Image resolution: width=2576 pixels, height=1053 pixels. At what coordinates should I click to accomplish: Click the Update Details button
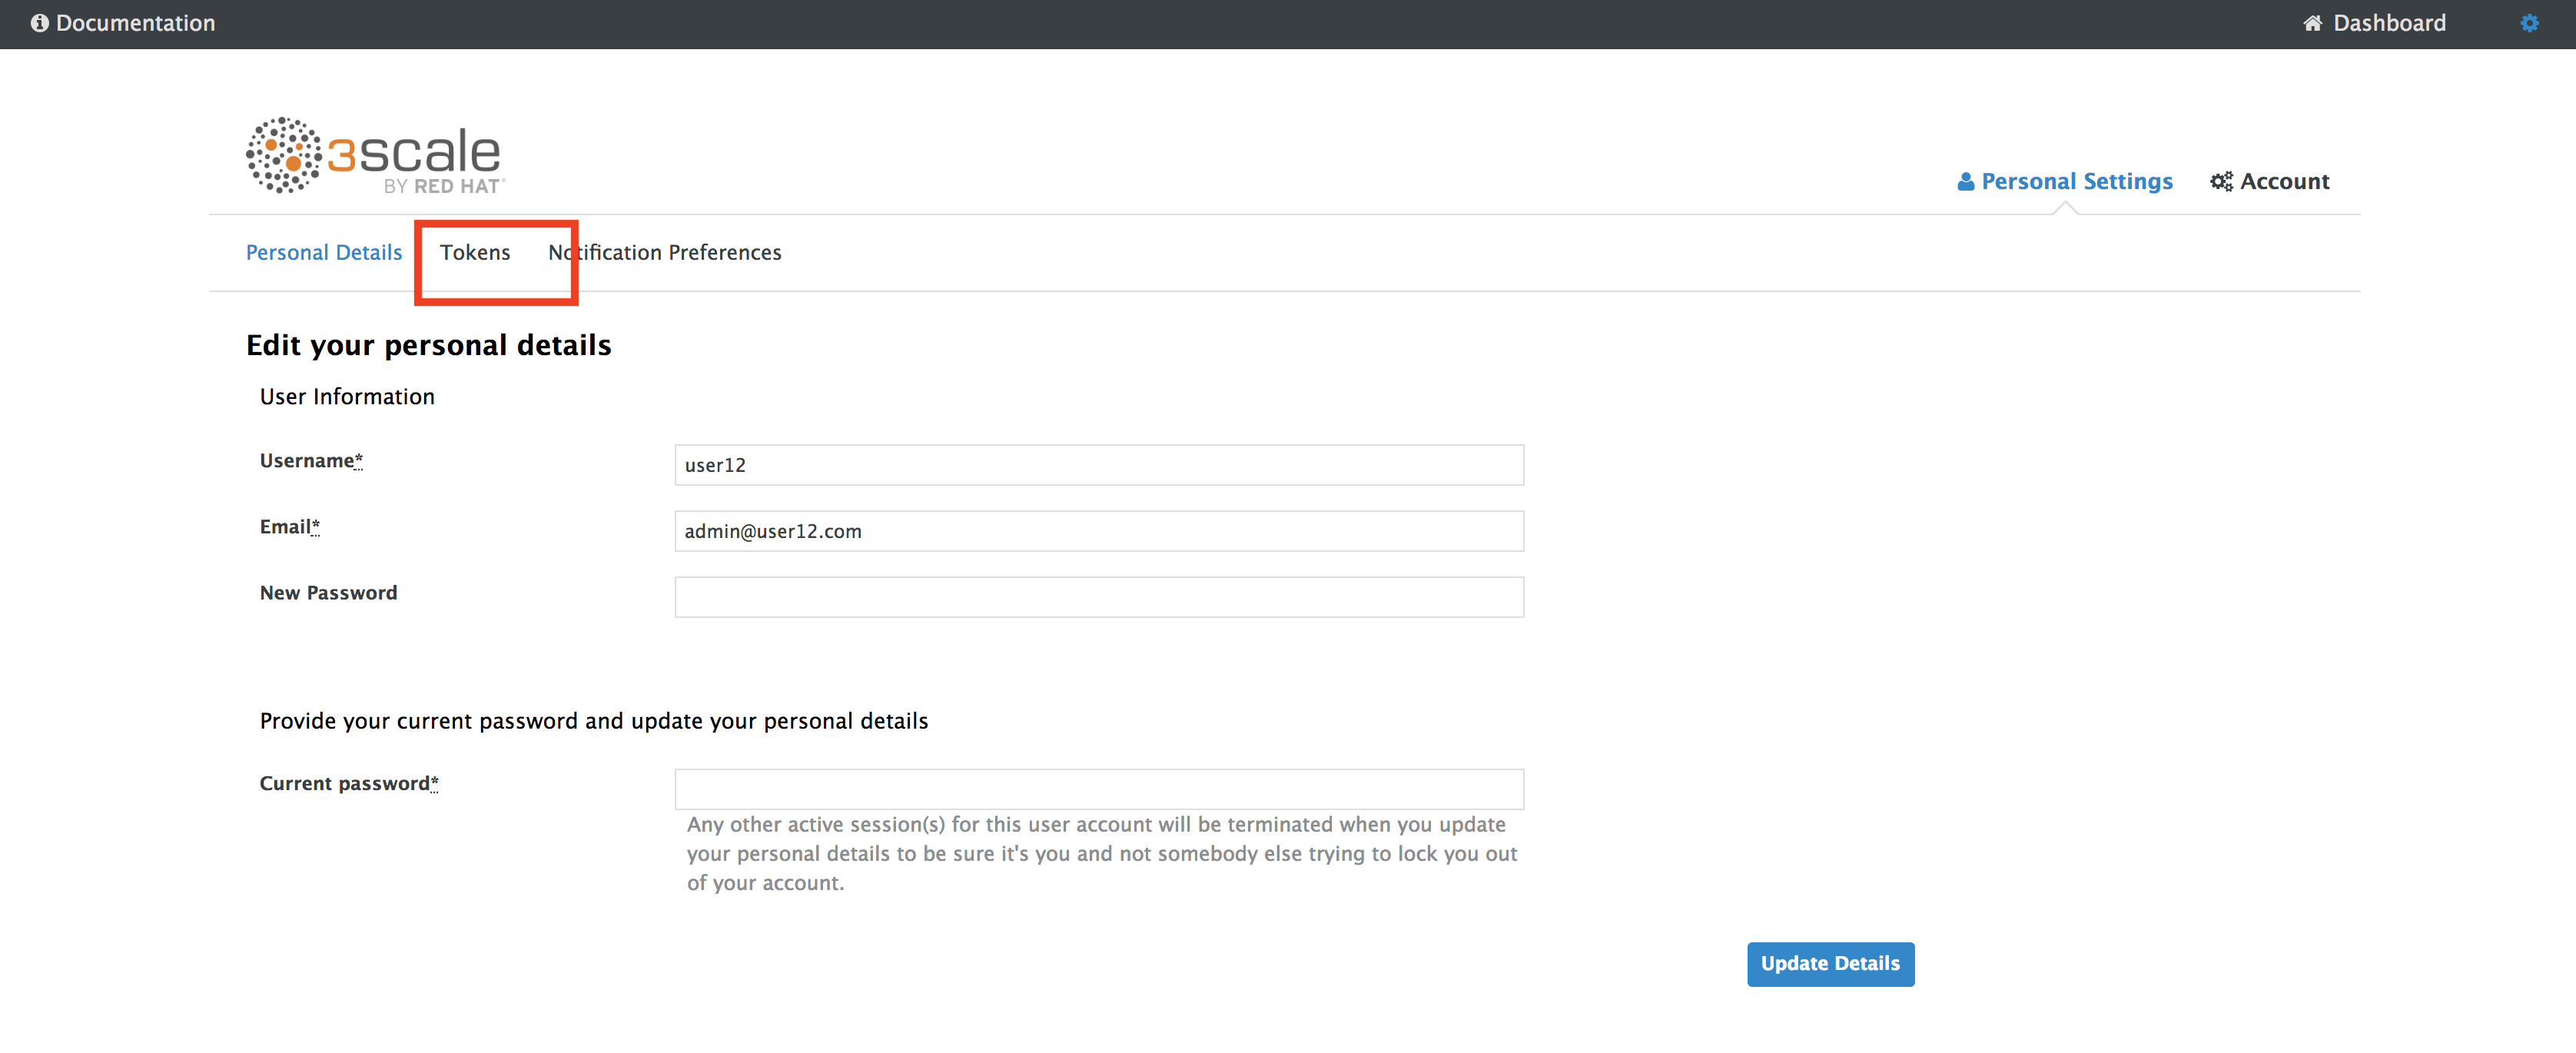click(1830, 964)
